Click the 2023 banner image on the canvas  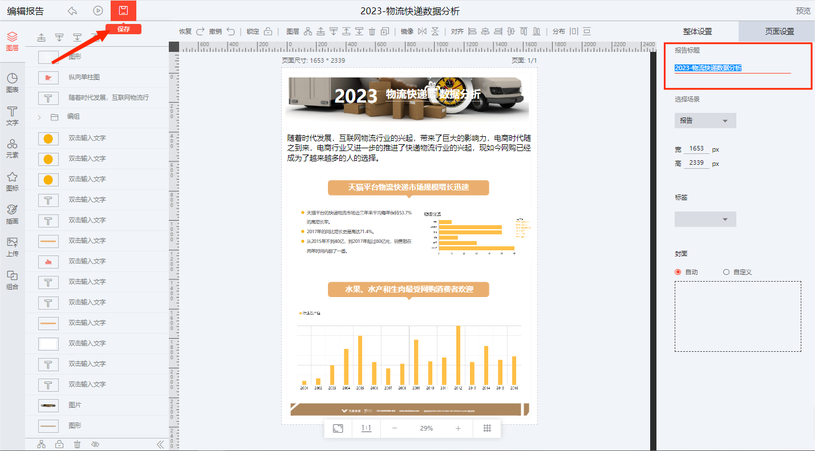[407, 99]
